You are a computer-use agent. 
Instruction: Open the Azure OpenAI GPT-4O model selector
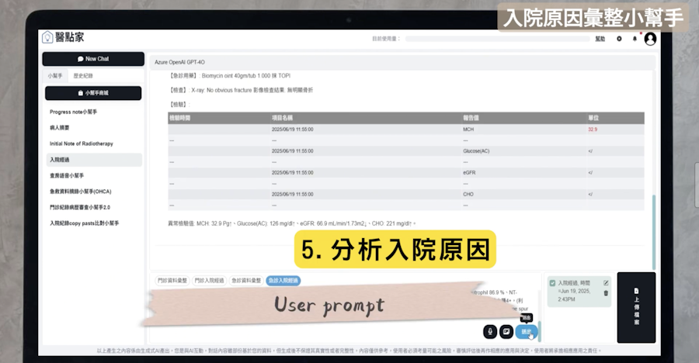tap(179, 62)
